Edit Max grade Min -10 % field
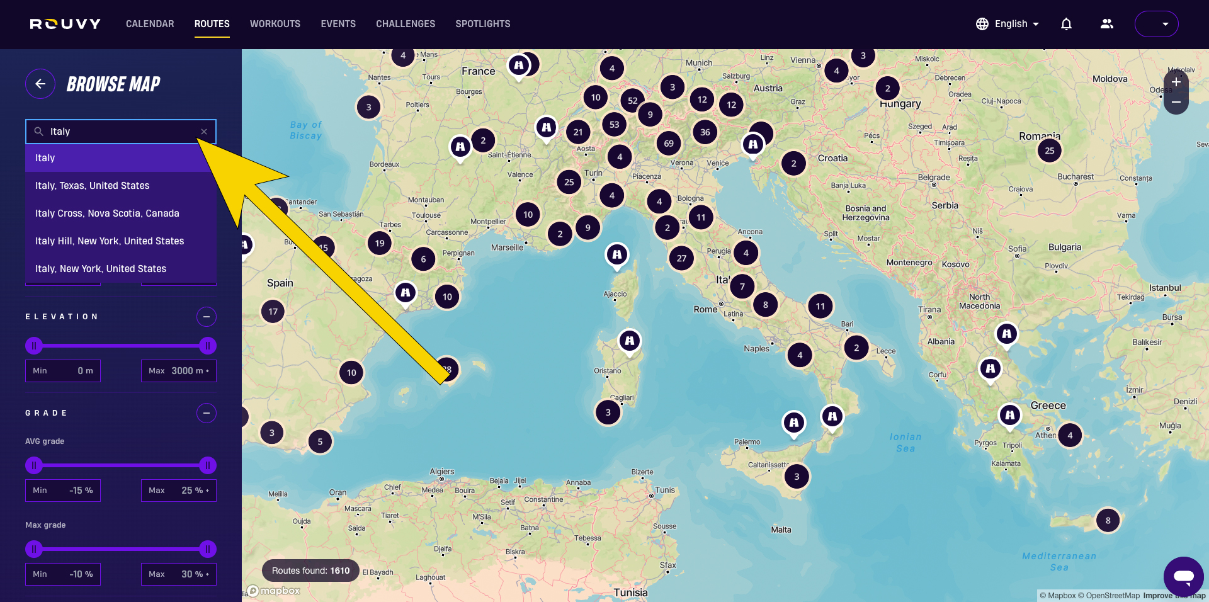Image resolution: width=1209 pixels, height=602 pixels. pyautogui.click(x=63, y=574)
